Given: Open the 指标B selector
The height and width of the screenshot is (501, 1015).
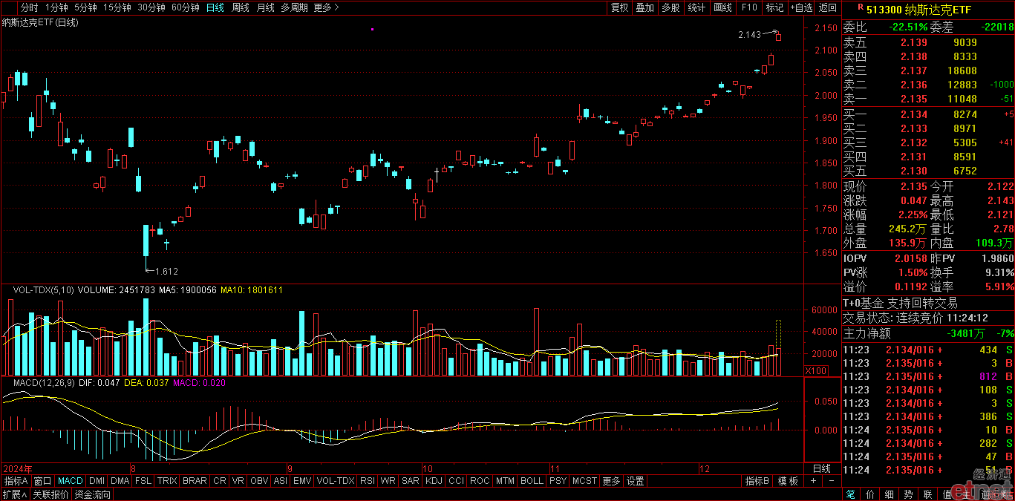Looking at the screenshot, I should click(757, 481).
